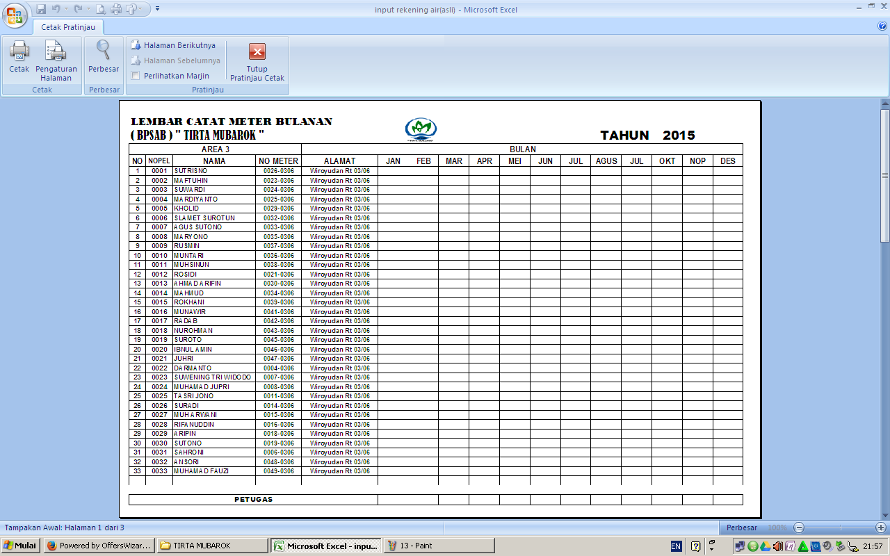Click the Google Drive tray icon

[x=765, y=546]
